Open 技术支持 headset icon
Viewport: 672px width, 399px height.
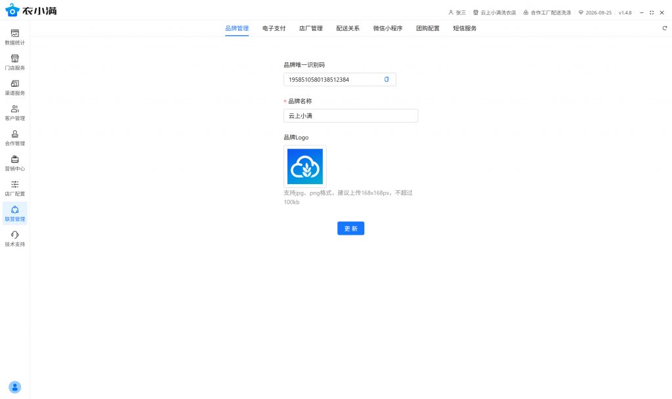pos(14,238)
